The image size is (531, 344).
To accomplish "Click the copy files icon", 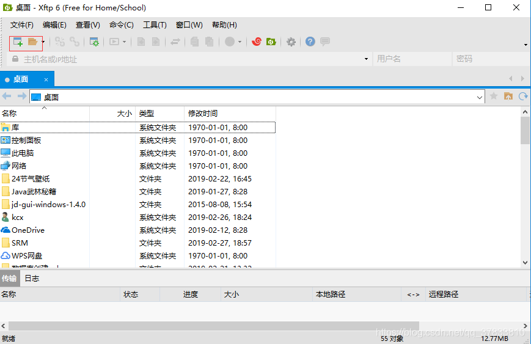I will point(194,42).
